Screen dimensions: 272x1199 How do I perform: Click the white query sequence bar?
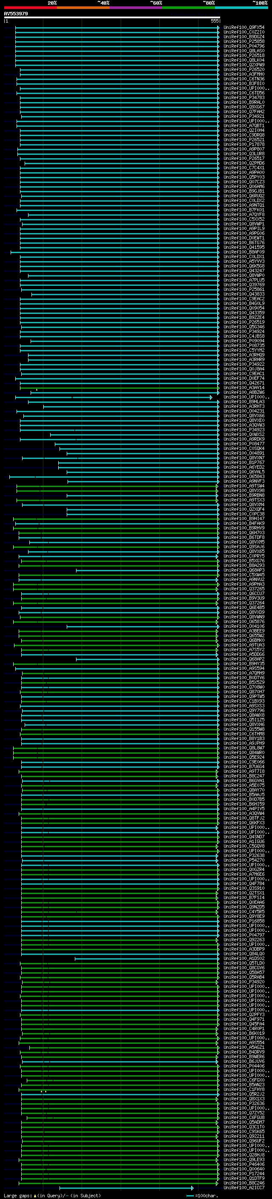coord(112,18)
